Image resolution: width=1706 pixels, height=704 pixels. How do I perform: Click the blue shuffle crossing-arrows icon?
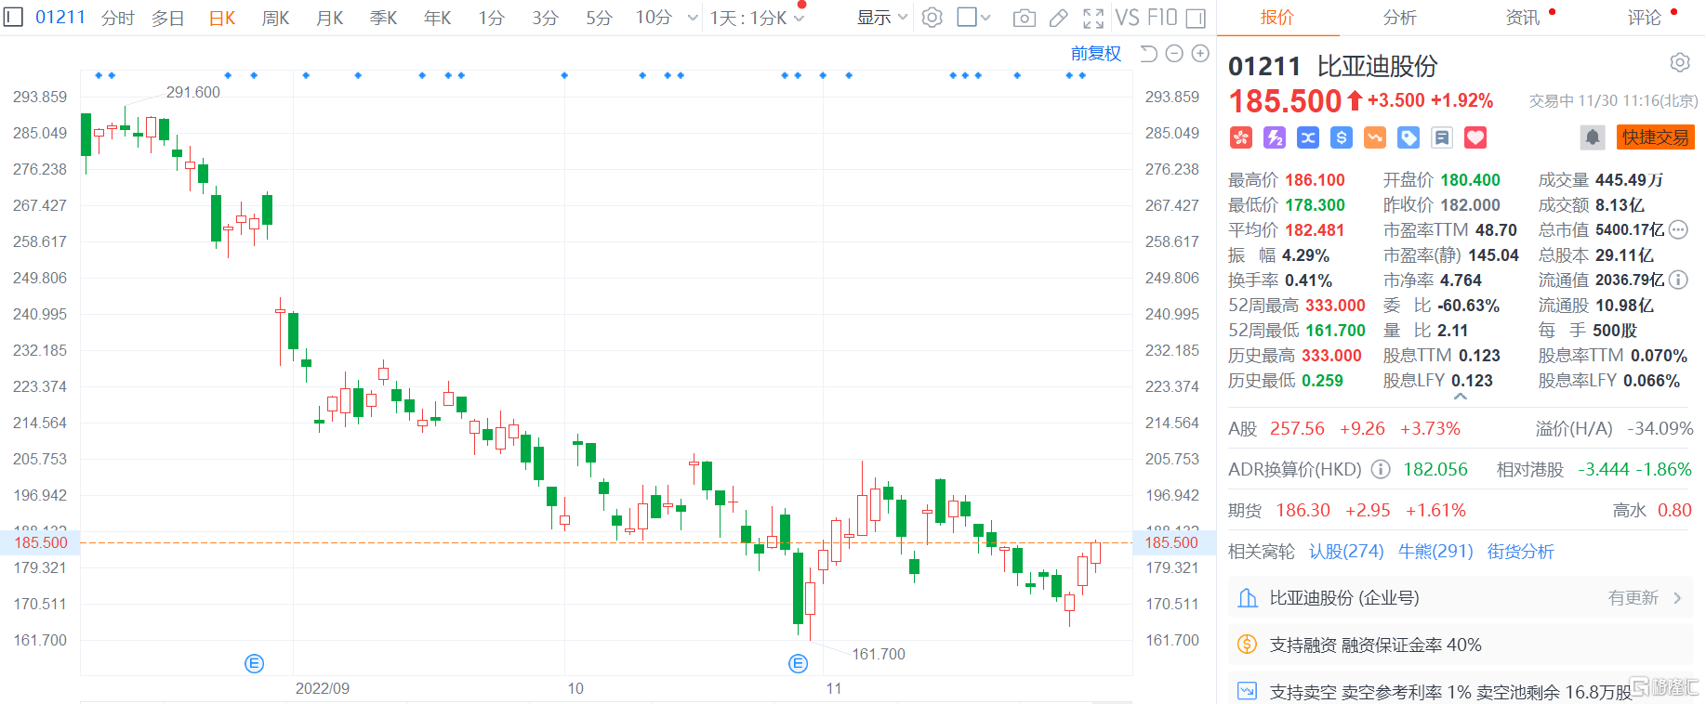click(1308, 137)
